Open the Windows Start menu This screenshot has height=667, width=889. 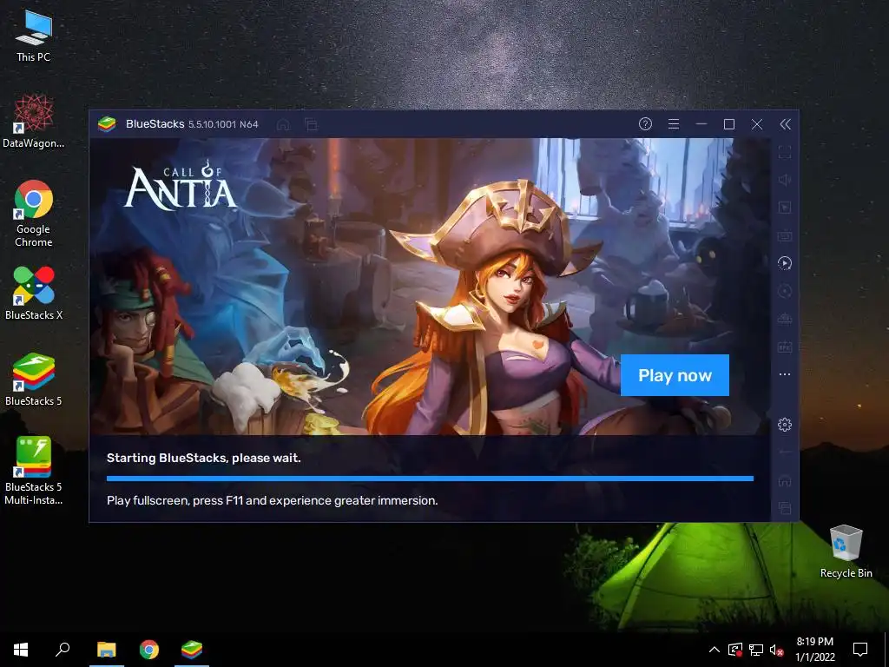[21, 650]
